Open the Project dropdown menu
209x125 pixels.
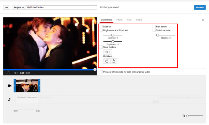click(19, 7)
